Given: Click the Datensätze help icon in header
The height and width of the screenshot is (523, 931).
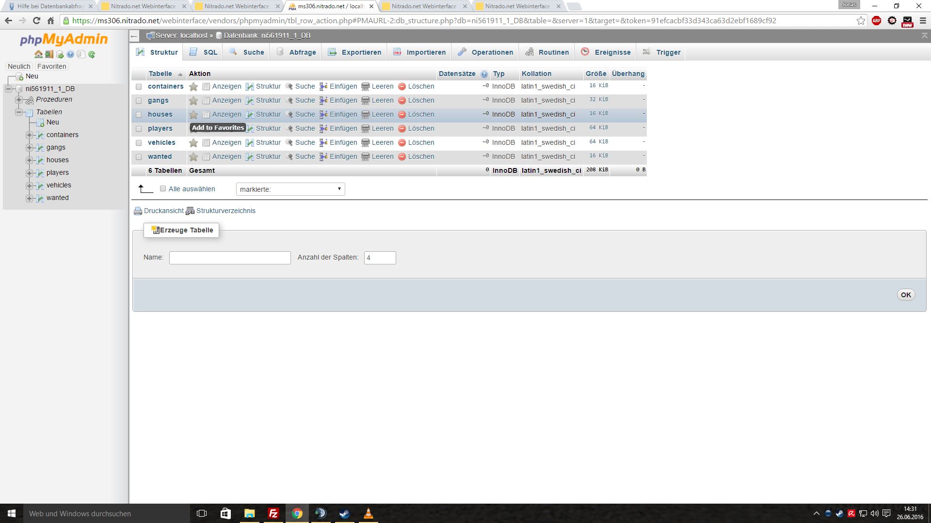Looking at the screenshot, I should click(484, 74).
